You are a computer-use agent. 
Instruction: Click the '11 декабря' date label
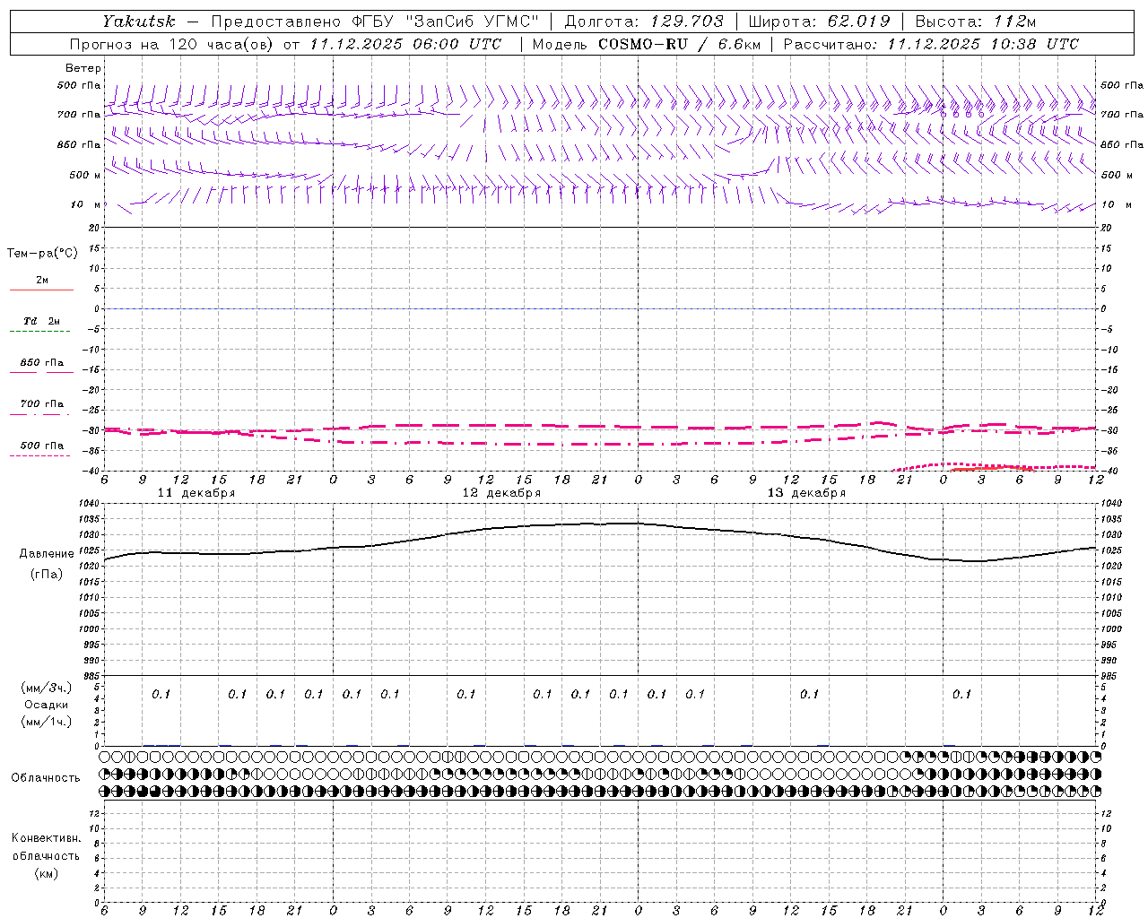pyautogui.click(x=196, y=493)
